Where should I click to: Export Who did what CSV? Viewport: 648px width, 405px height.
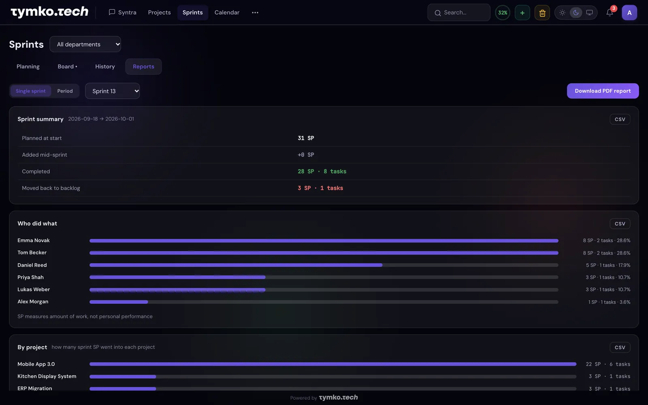[620, 224]
